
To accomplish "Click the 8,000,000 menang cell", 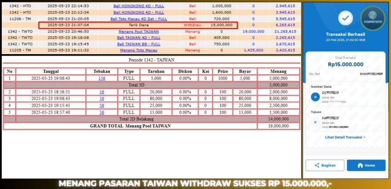I will pyautogui.click(x=278, y=99).
